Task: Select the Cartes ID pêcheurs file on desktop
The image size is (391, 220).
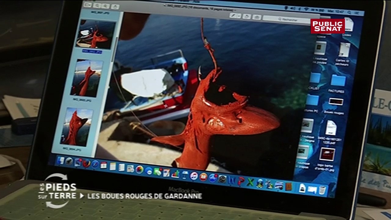Action: [x=345, y=50]
